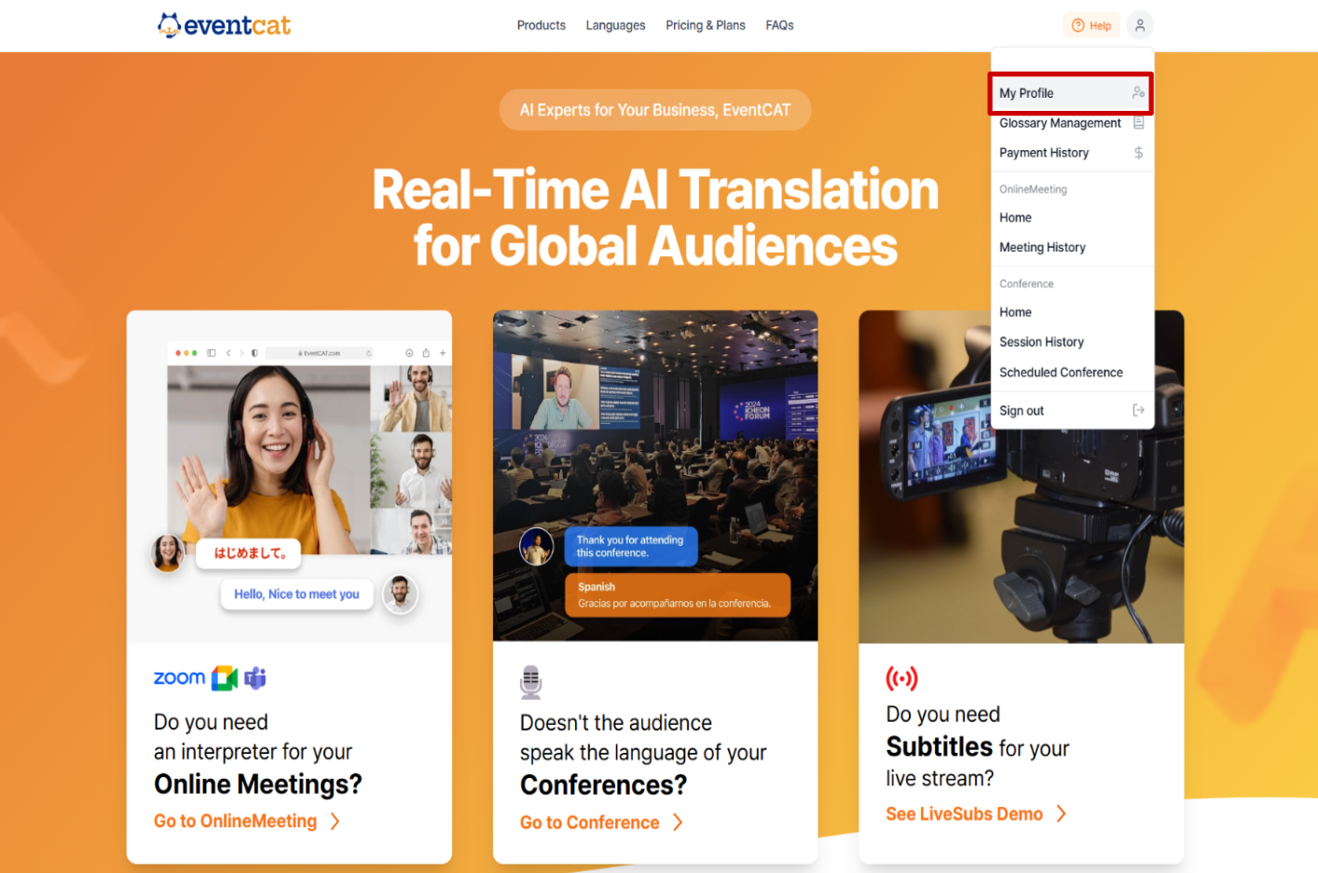Click the 'Online Meetings?' heading
This screenshot has width=1318, height=873.
click(257, 784)
